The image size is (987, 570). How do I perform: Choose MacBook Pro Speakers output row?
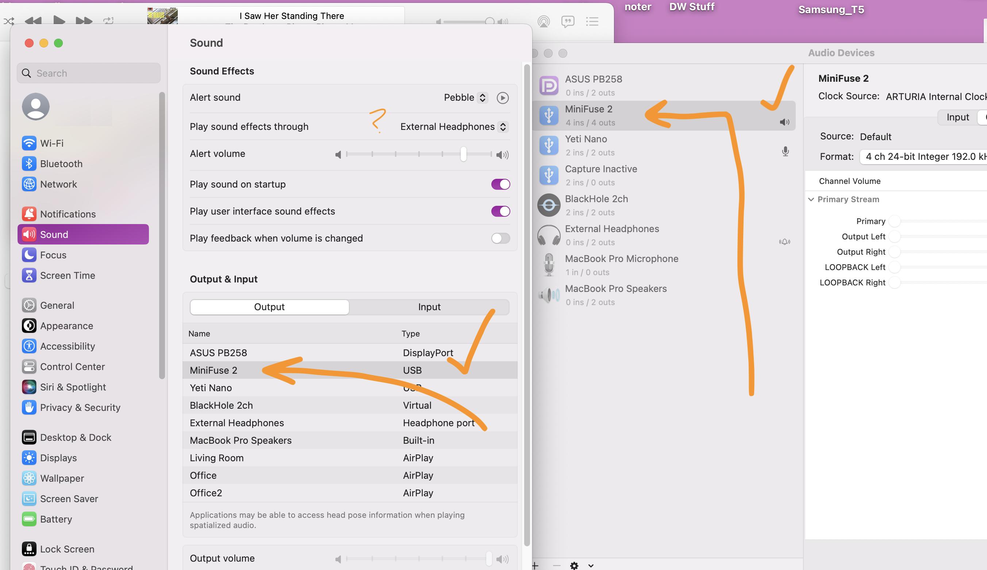350,440
